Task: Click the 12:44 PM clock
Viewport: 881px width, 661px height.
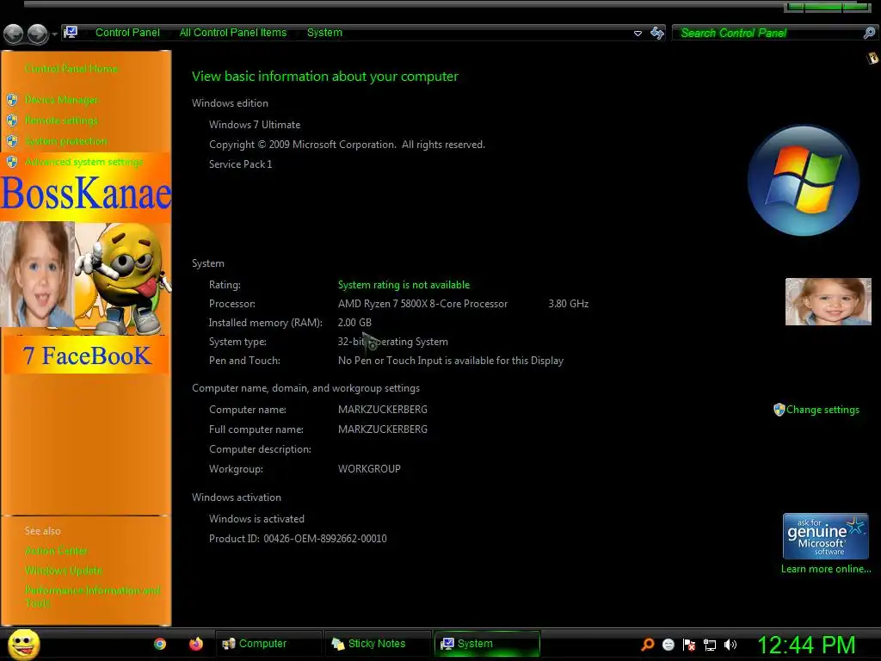Action: 806,645
